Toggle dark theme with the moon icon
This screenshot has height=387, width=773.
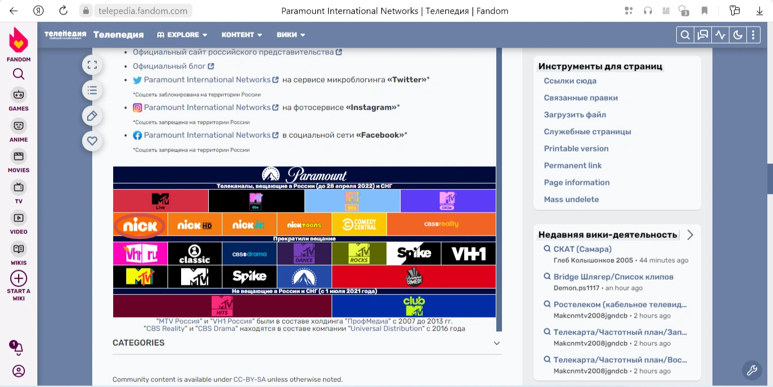pyautogui.click(x=737, y=34)
